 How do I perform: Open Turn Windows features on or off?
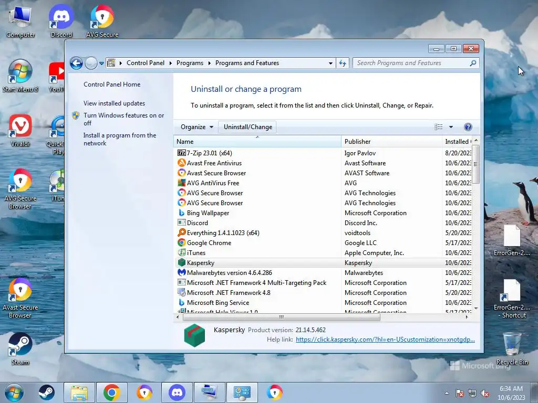click(124, 119)
